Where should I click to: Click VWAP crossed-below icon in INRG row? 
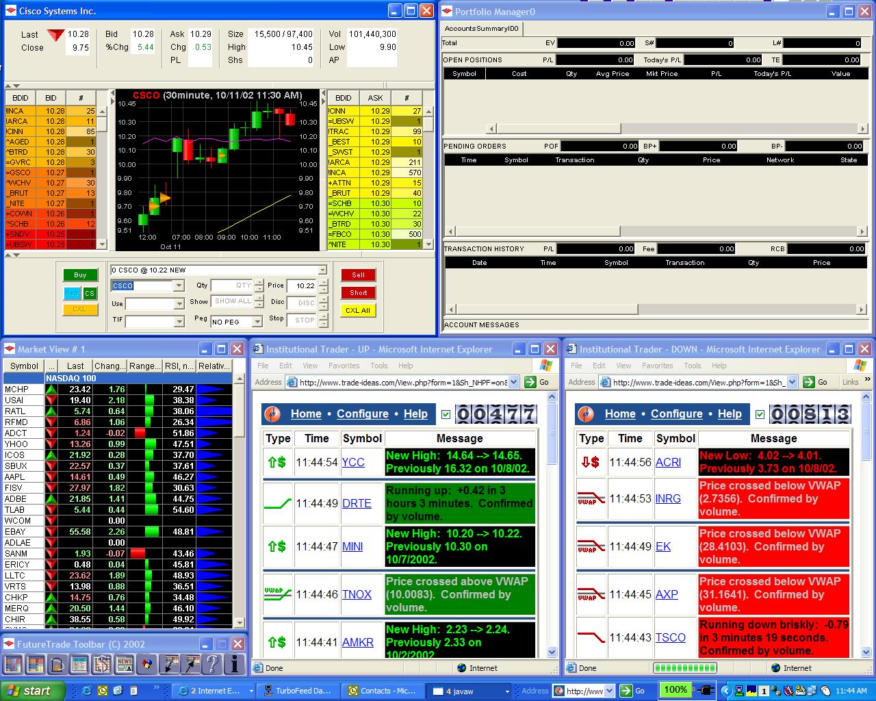(591, 498)
